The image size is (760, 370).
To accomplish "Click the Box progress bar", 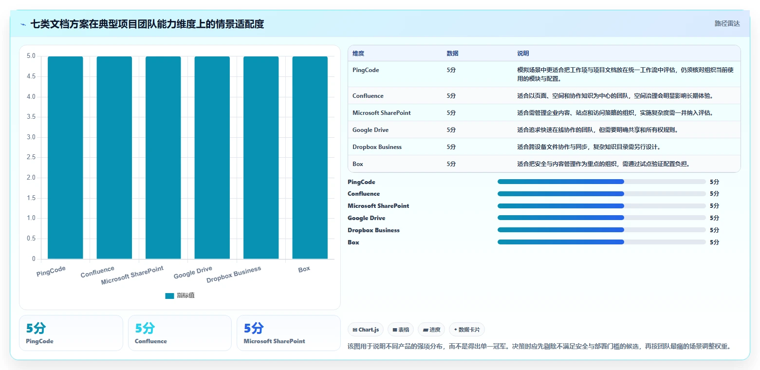I will [x=601, y=242].
